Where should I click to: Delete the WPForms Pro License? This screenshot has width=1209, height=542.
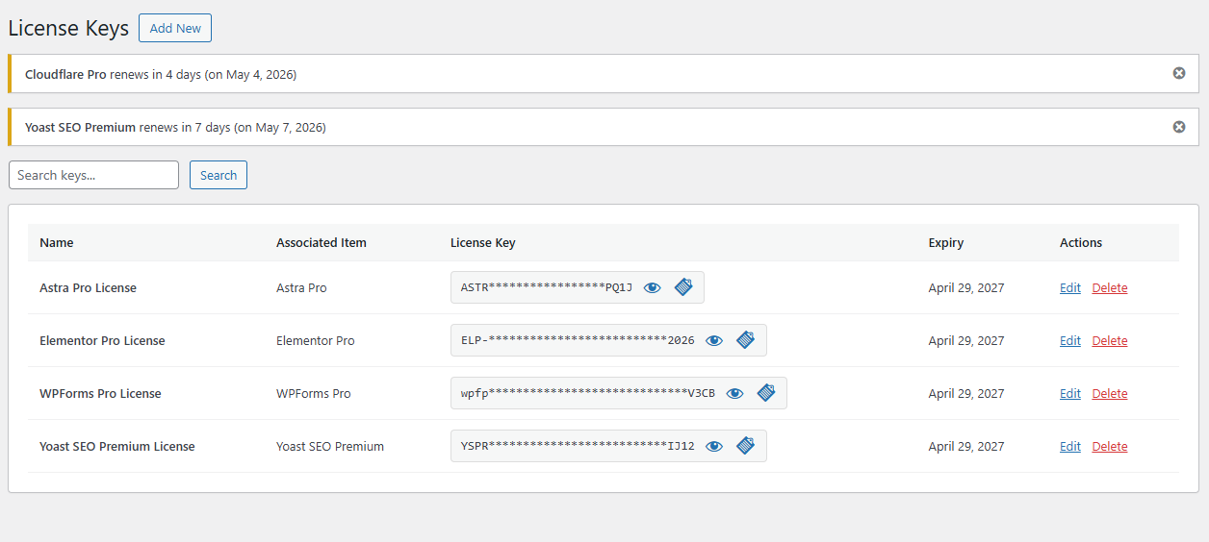pyautogui.click(x=1110, y=393)
